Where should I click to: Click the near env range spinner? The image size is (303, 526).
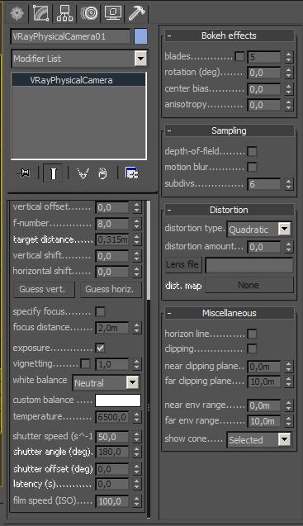point(288,405)
